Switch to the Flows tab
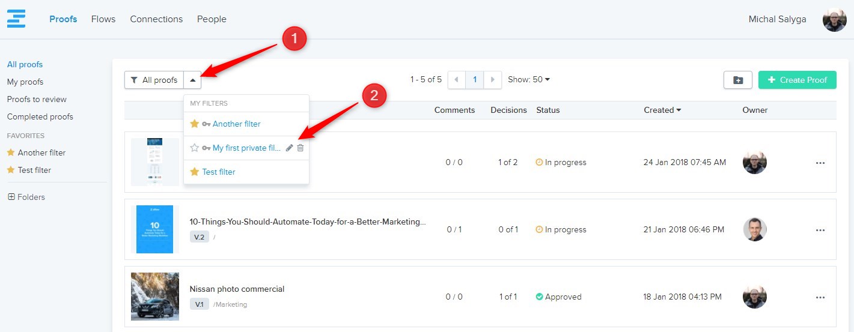 (103, 19)
